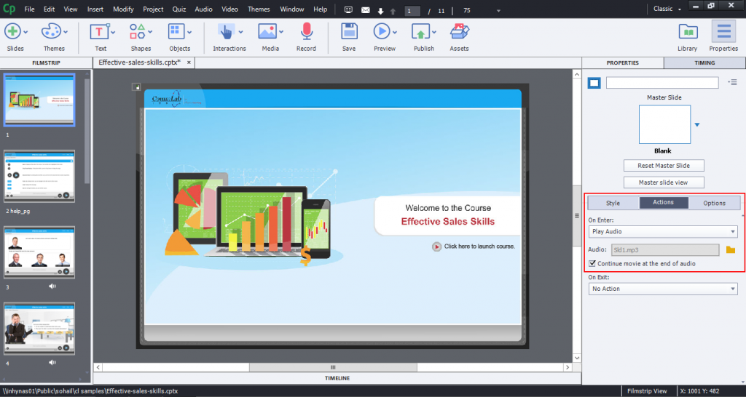
Task: Open the Modify menu
Action: click(x=123, y=9)
